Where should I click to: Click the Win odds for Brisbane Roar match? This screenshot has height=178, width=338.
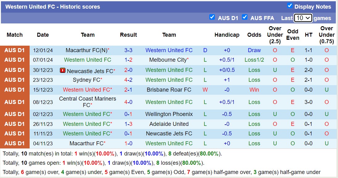[254, 90]
